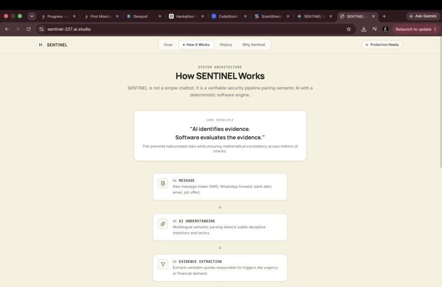Click the SENTINEL brand name link
442x287 pixels.
tap(57, 45)
